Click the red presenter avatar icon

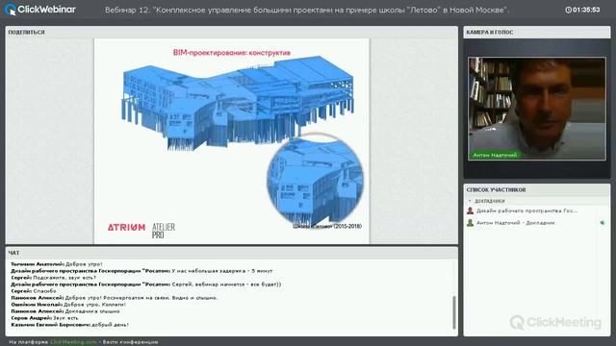(470, 210)
